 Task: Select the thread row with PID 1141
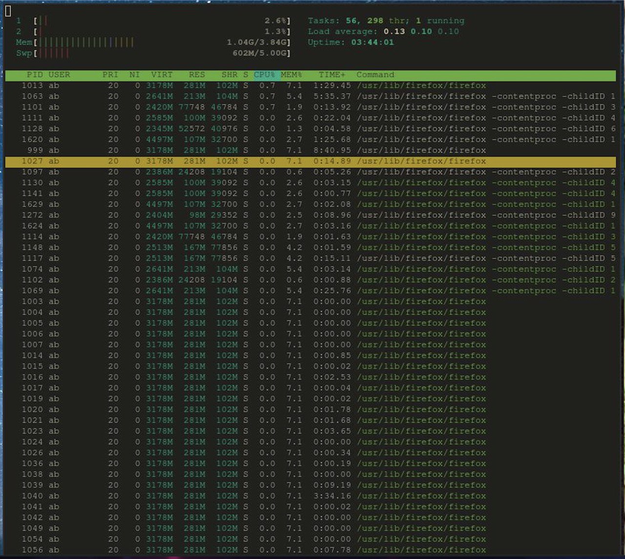(311, 193)
